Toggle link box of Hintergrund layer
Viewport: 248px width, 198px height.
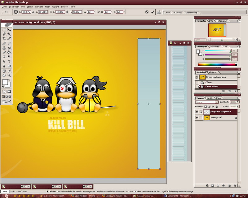[x=201, y=118]
